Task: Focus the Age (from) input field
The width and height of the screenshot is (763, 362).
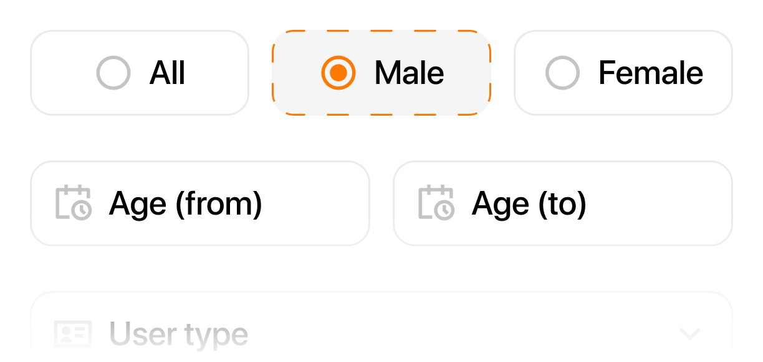Action: tap(200, 203)
